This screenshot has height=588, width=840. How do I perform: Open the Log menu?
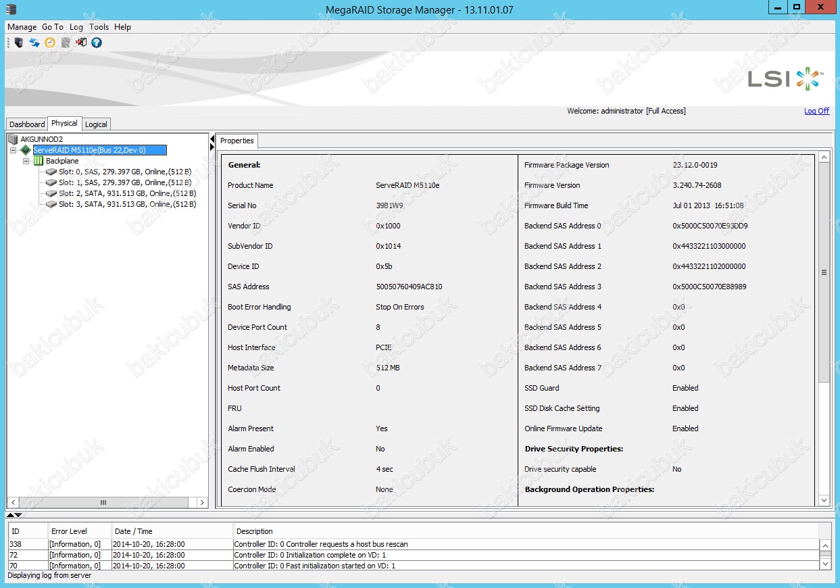(x=76, y=27)
